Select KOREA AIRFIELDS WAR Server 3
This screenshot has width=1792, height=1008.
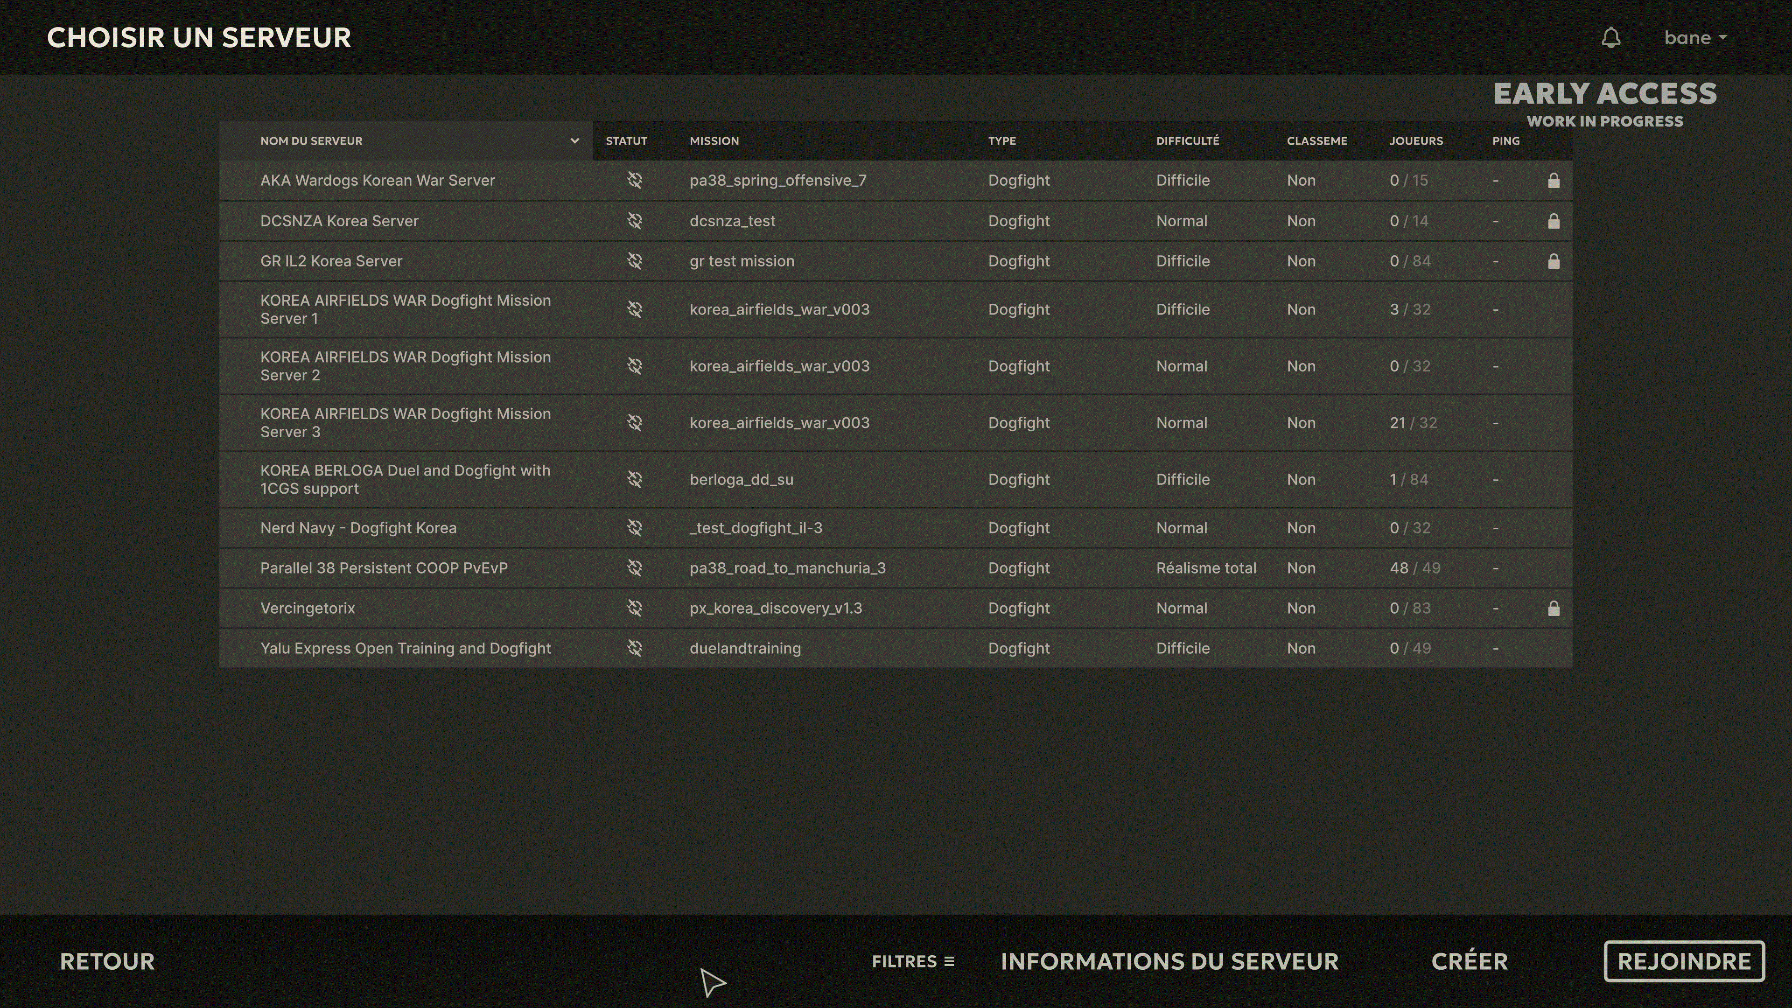(896, 422)
